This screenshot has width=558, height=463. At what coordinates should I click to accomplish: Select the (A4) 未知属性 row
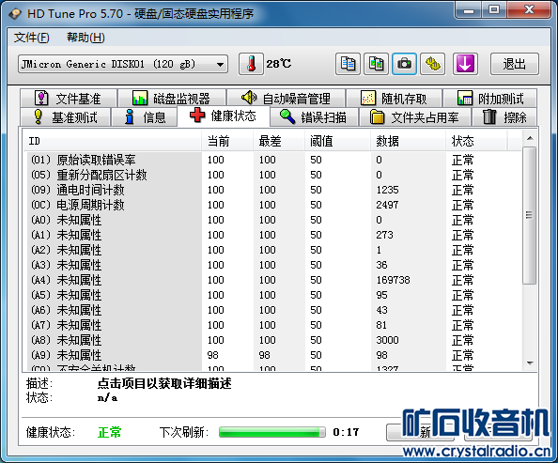[272, 280]
